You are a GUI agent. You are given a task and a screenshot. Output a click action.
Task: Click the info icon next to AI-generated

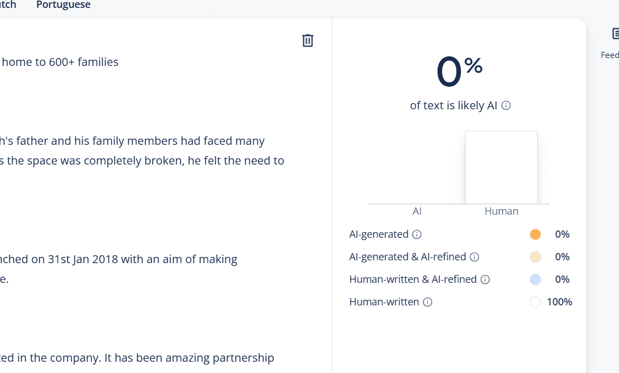416,234
